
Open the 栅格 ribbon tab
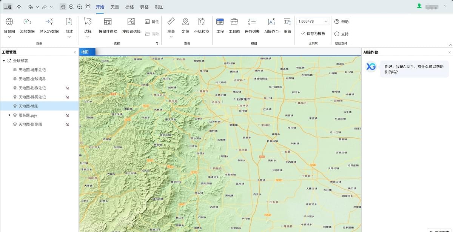coord(129,7)
